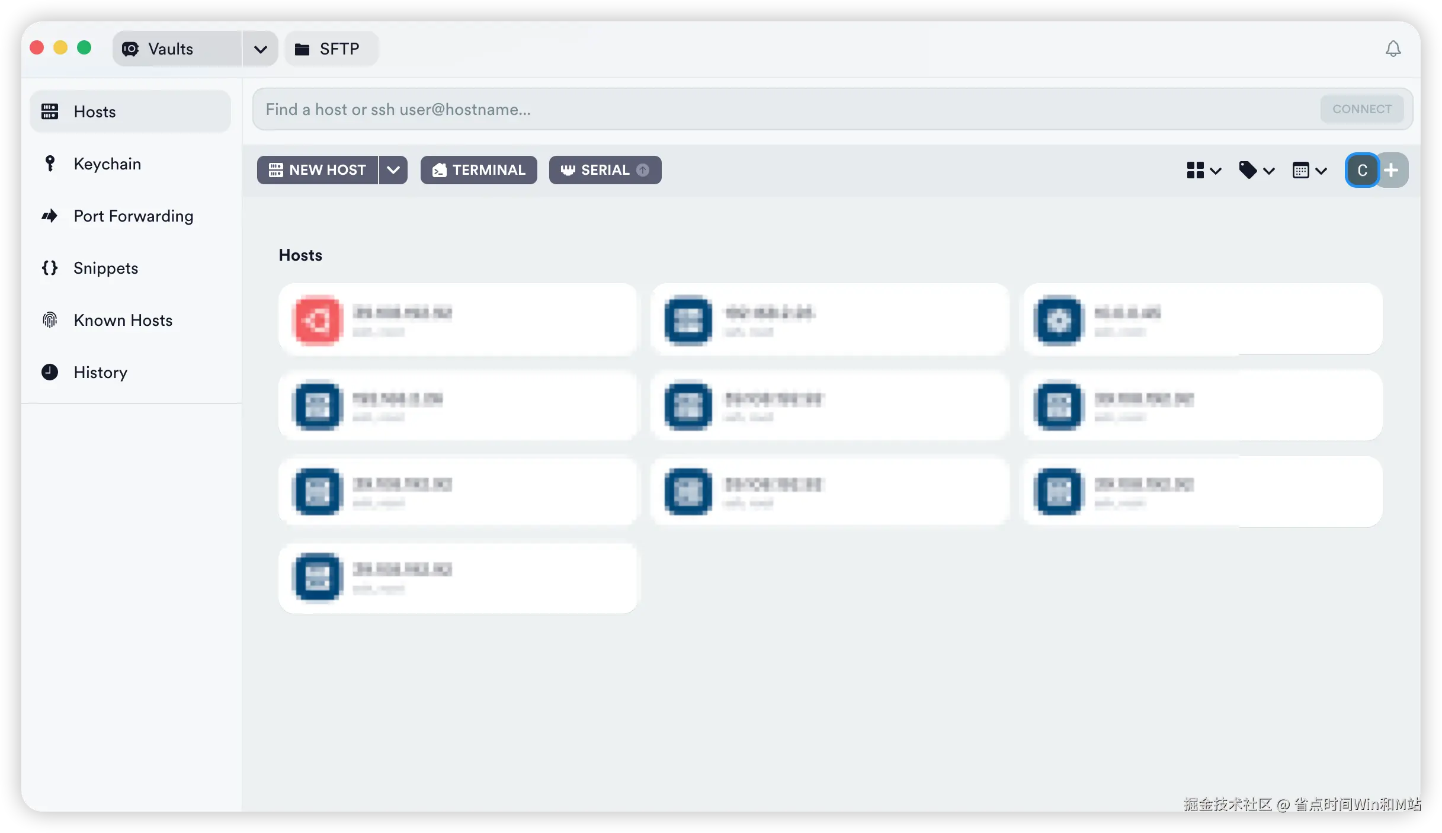Image resolution: width=1442 pixels, height=833 pixels.
Task: Open the sort order dropdown
Action: [1309, 171]
